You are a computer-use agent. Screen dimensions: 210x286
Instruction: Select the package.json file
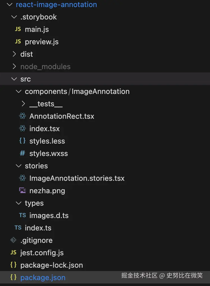click(43, 278)
